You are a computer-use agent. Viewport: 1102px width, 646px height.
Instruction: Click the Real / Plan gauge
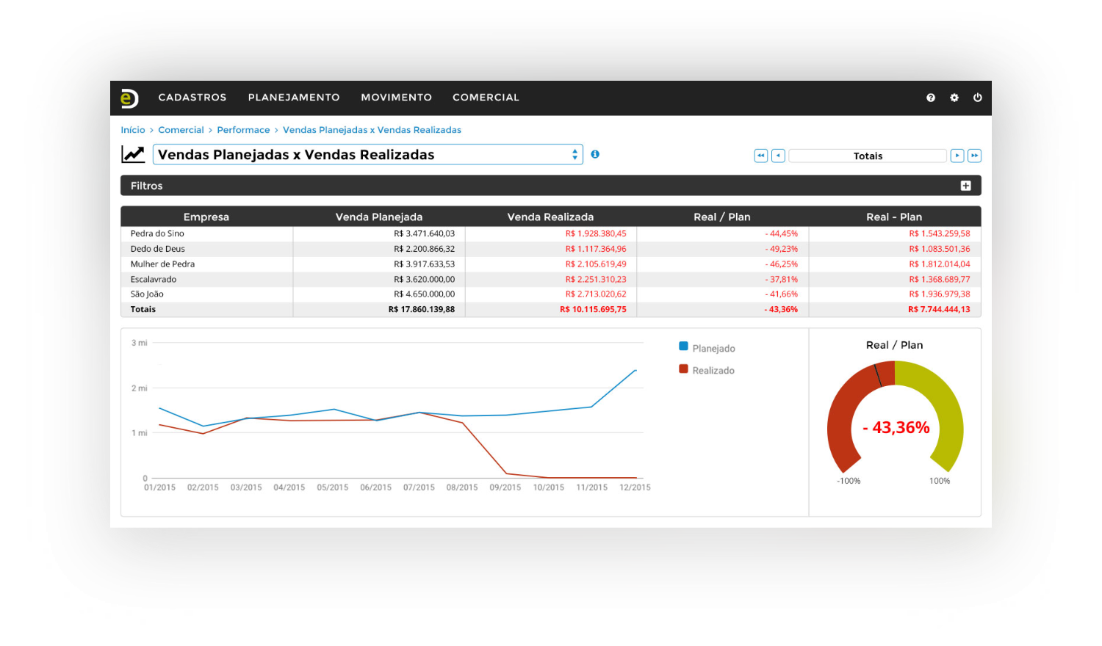pos(895,417)
